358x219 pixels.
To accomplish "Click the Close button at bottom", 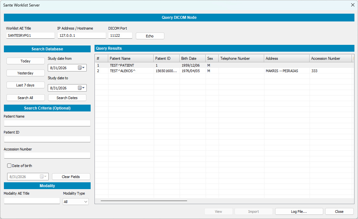I will 339,212.
